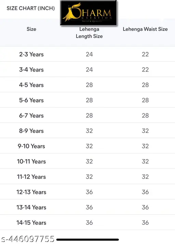Pick the 6-7 Years size label

(x=31, y=115)
